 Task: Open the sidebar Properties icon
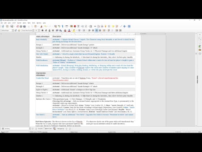(x=200, y=39)
